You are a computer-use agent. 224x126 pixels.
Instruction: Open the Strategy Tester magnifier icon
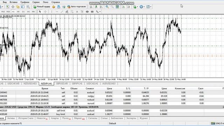click(28, 7)
